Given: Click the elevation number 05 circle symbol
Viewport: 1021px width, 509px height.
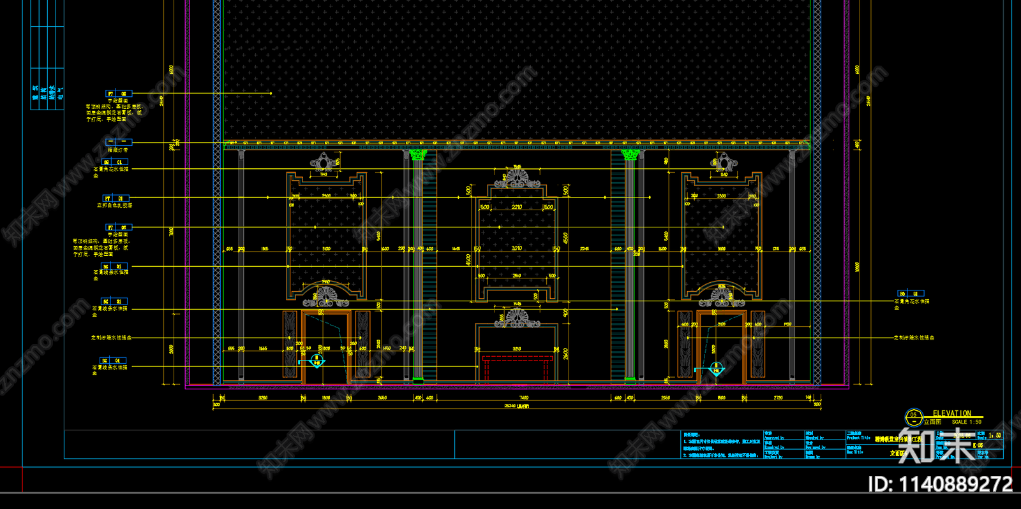Looking at the screenshot, I should coord(913,418).
